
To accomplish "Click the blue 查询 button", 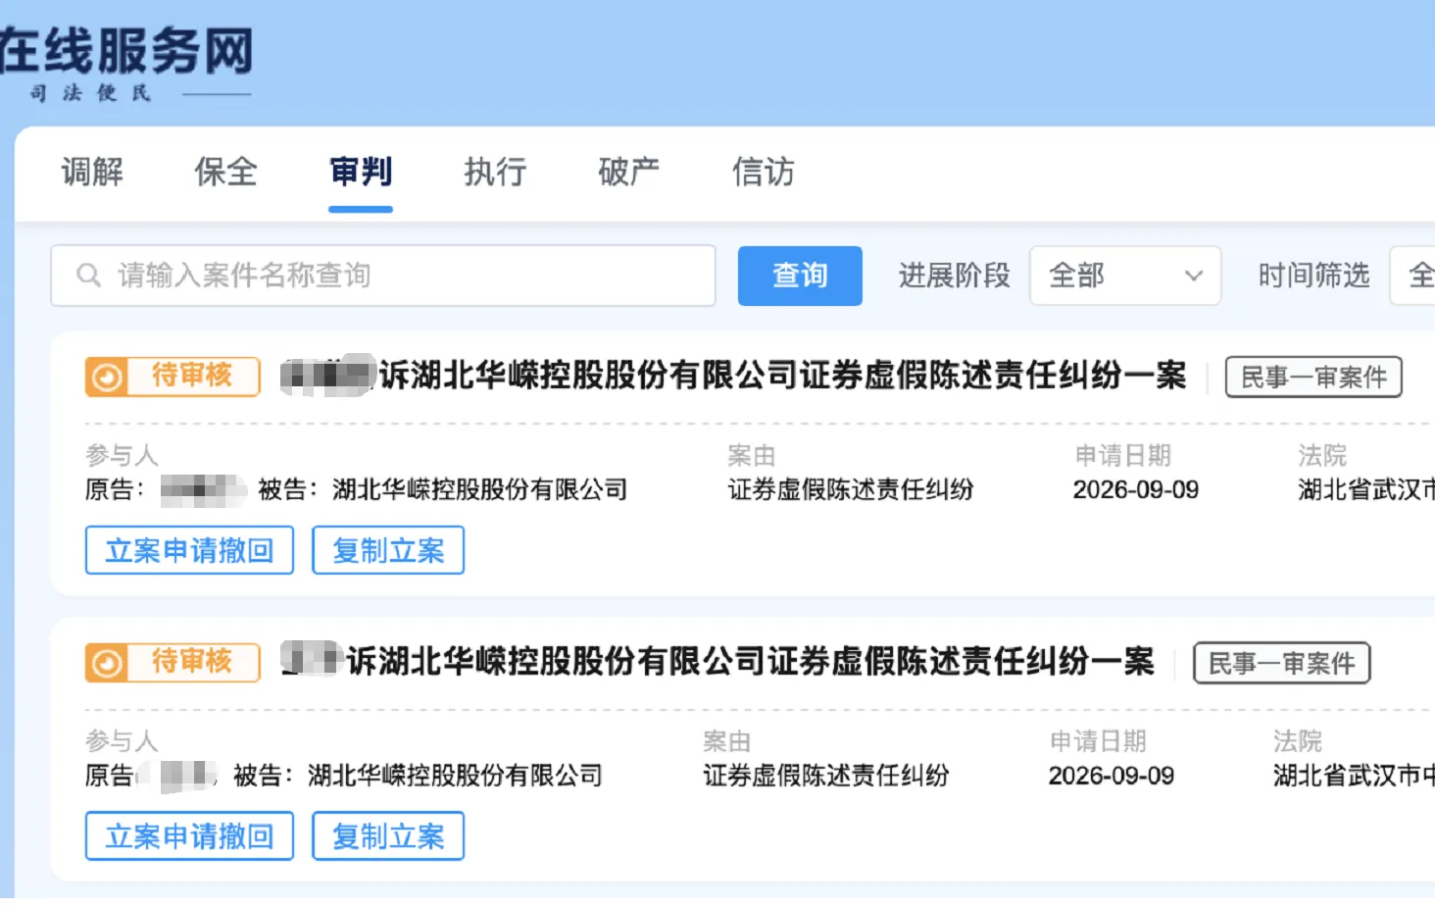I will pyautogui.click(x=800, y=276).
